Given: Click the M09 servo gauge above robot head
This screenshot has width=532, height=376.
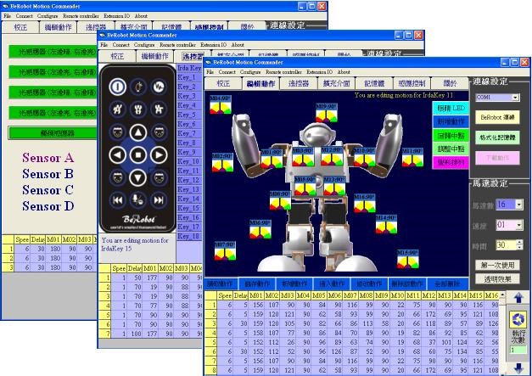Looking at the screenshot, I should pos(327,113).
